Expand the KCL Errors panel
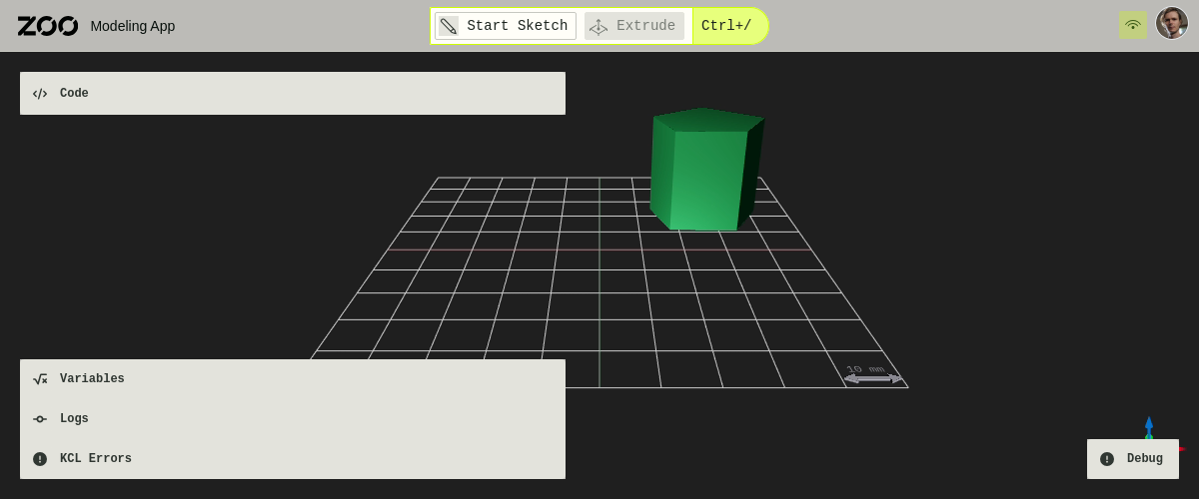 pyautogui.click(x=293, y=459)
